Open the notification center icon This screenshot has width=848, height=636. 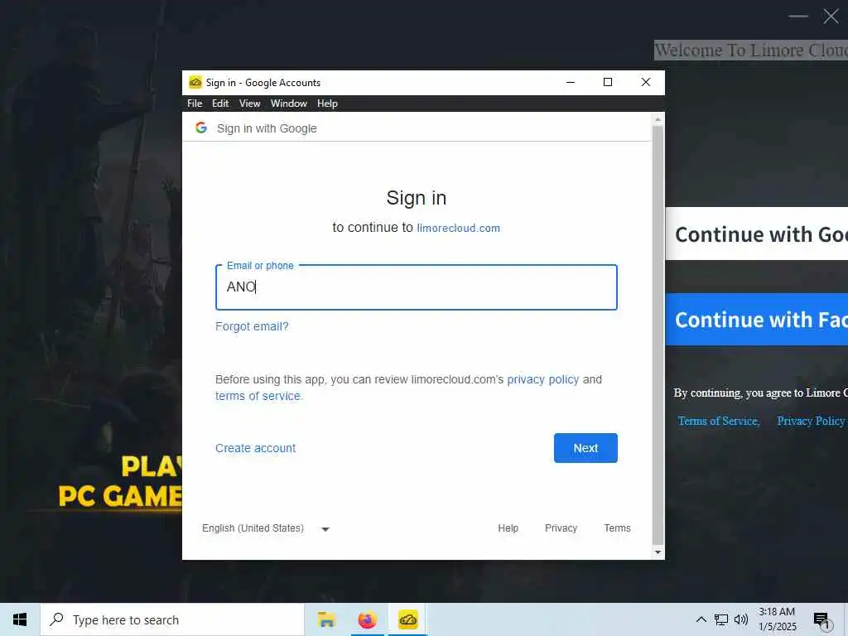click(x=821, y=619)
